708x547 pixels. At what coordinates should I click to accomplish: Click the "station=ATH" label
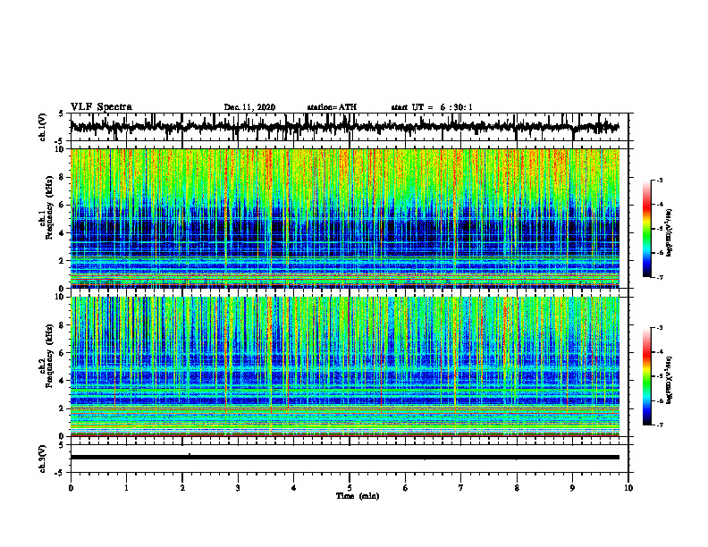(332, 107)
